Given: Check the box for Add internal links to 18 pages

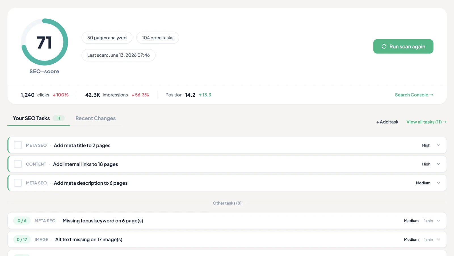Looking at the screenshot, I should tap(18, 164).
